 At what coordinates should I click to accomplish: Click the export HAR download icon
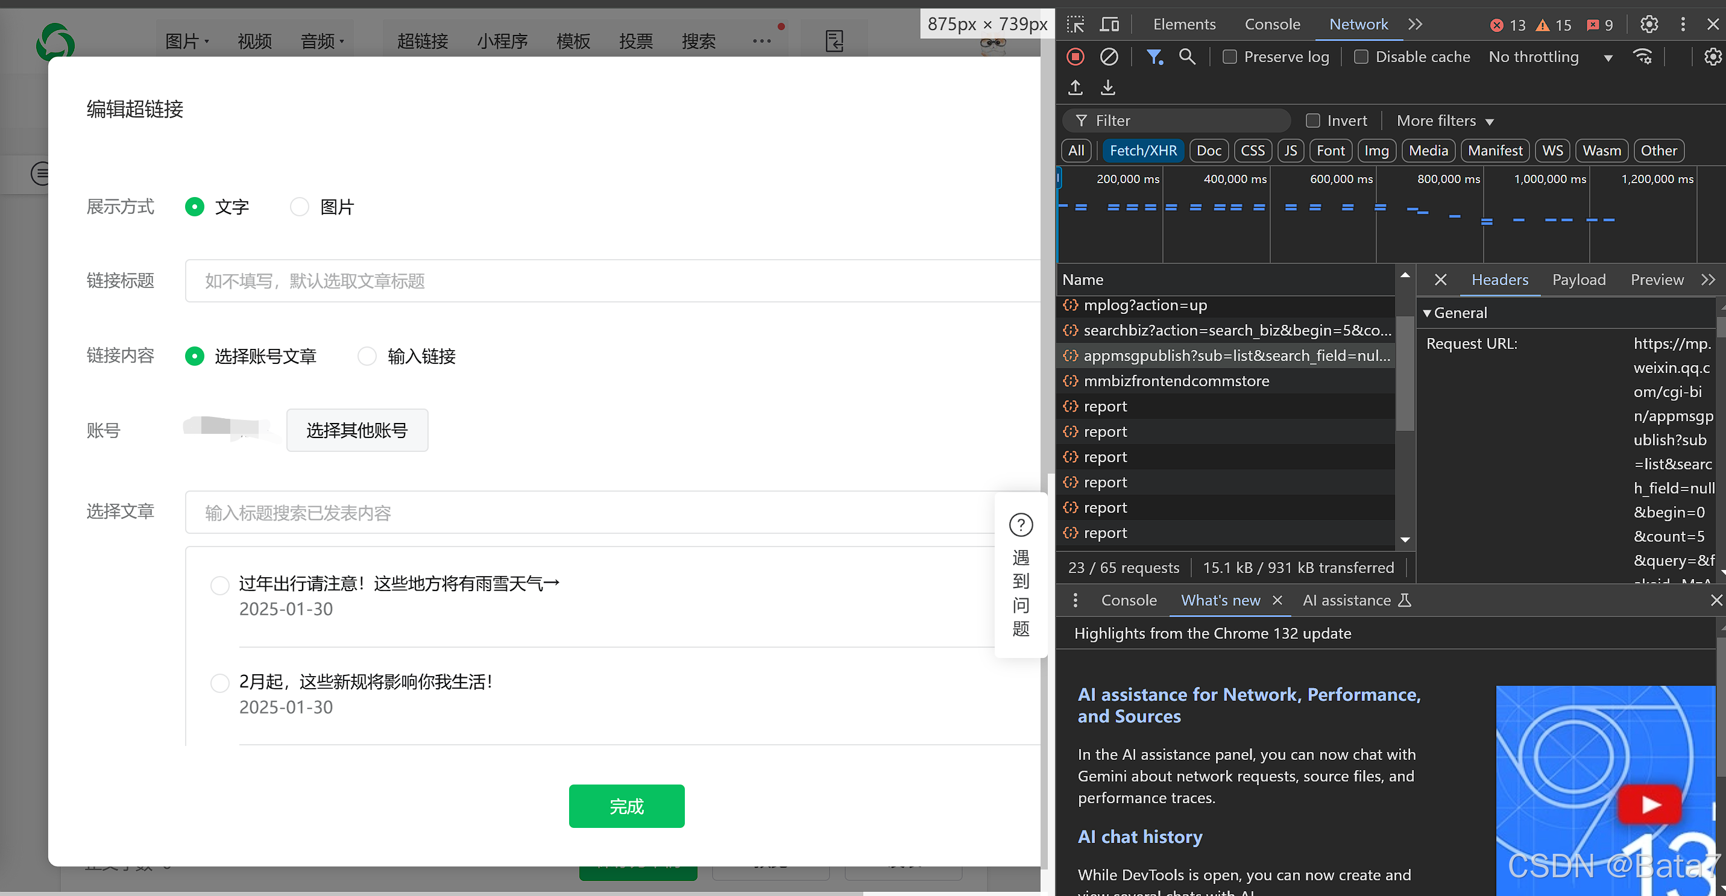click(1108, 87)
